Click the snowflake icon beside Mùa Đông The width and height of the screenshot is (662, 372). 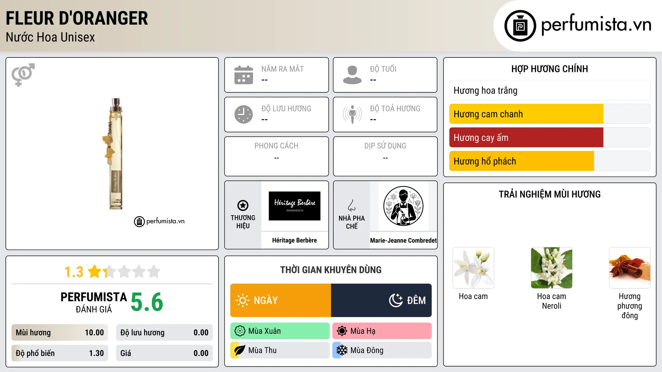point(342,350)
